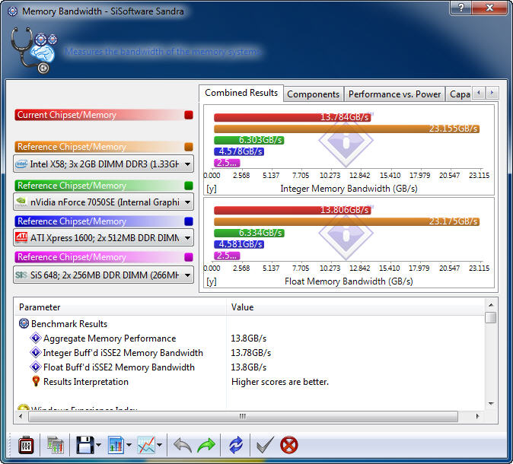The width and height of the screenshot is (513, 464).
Task: Close the Sandra window with X
Action: click(489, 7)
